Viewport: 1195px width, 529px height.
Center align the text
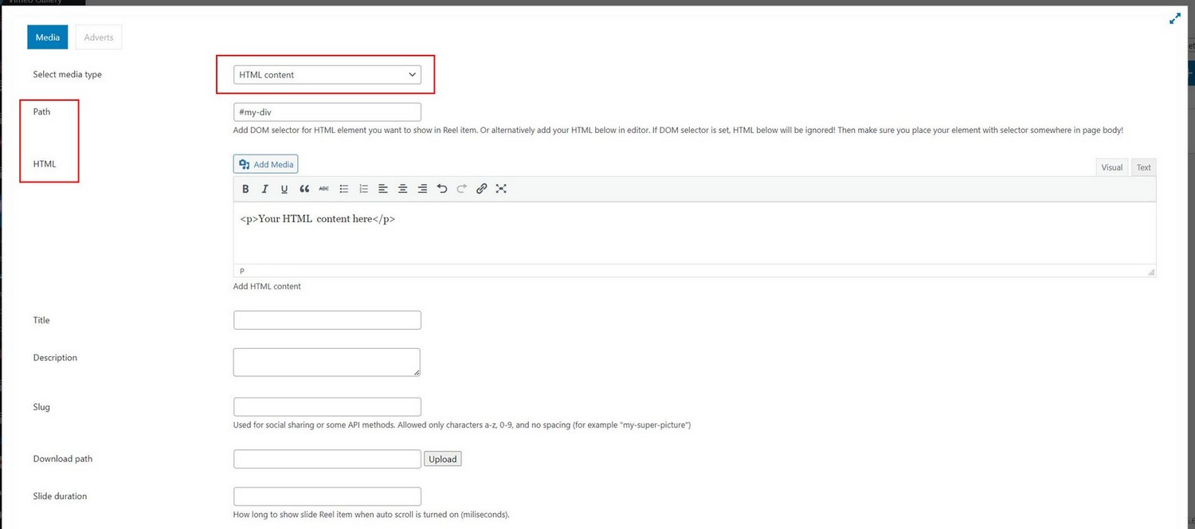click(x=403, y=189)
